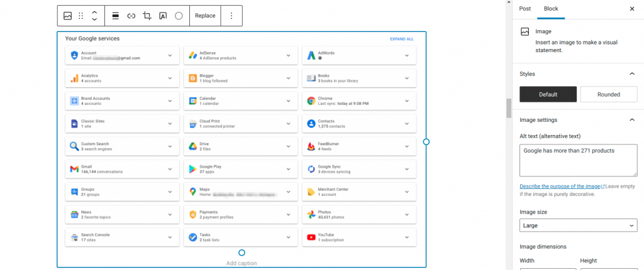Open the Image size dropdown
Screen dimensions: 644x270
point(579,225)
